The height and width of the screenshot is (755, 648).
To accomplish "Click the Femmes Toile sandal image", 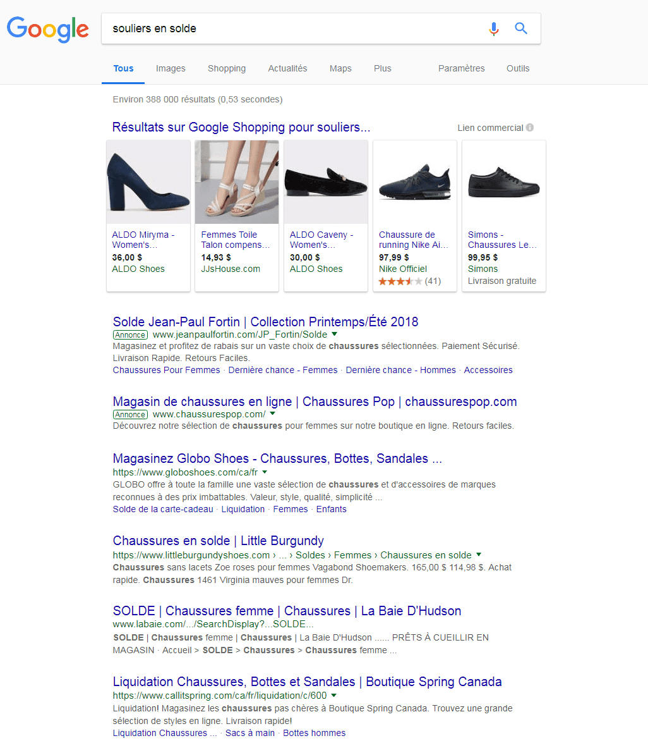I will coord(237,182).
